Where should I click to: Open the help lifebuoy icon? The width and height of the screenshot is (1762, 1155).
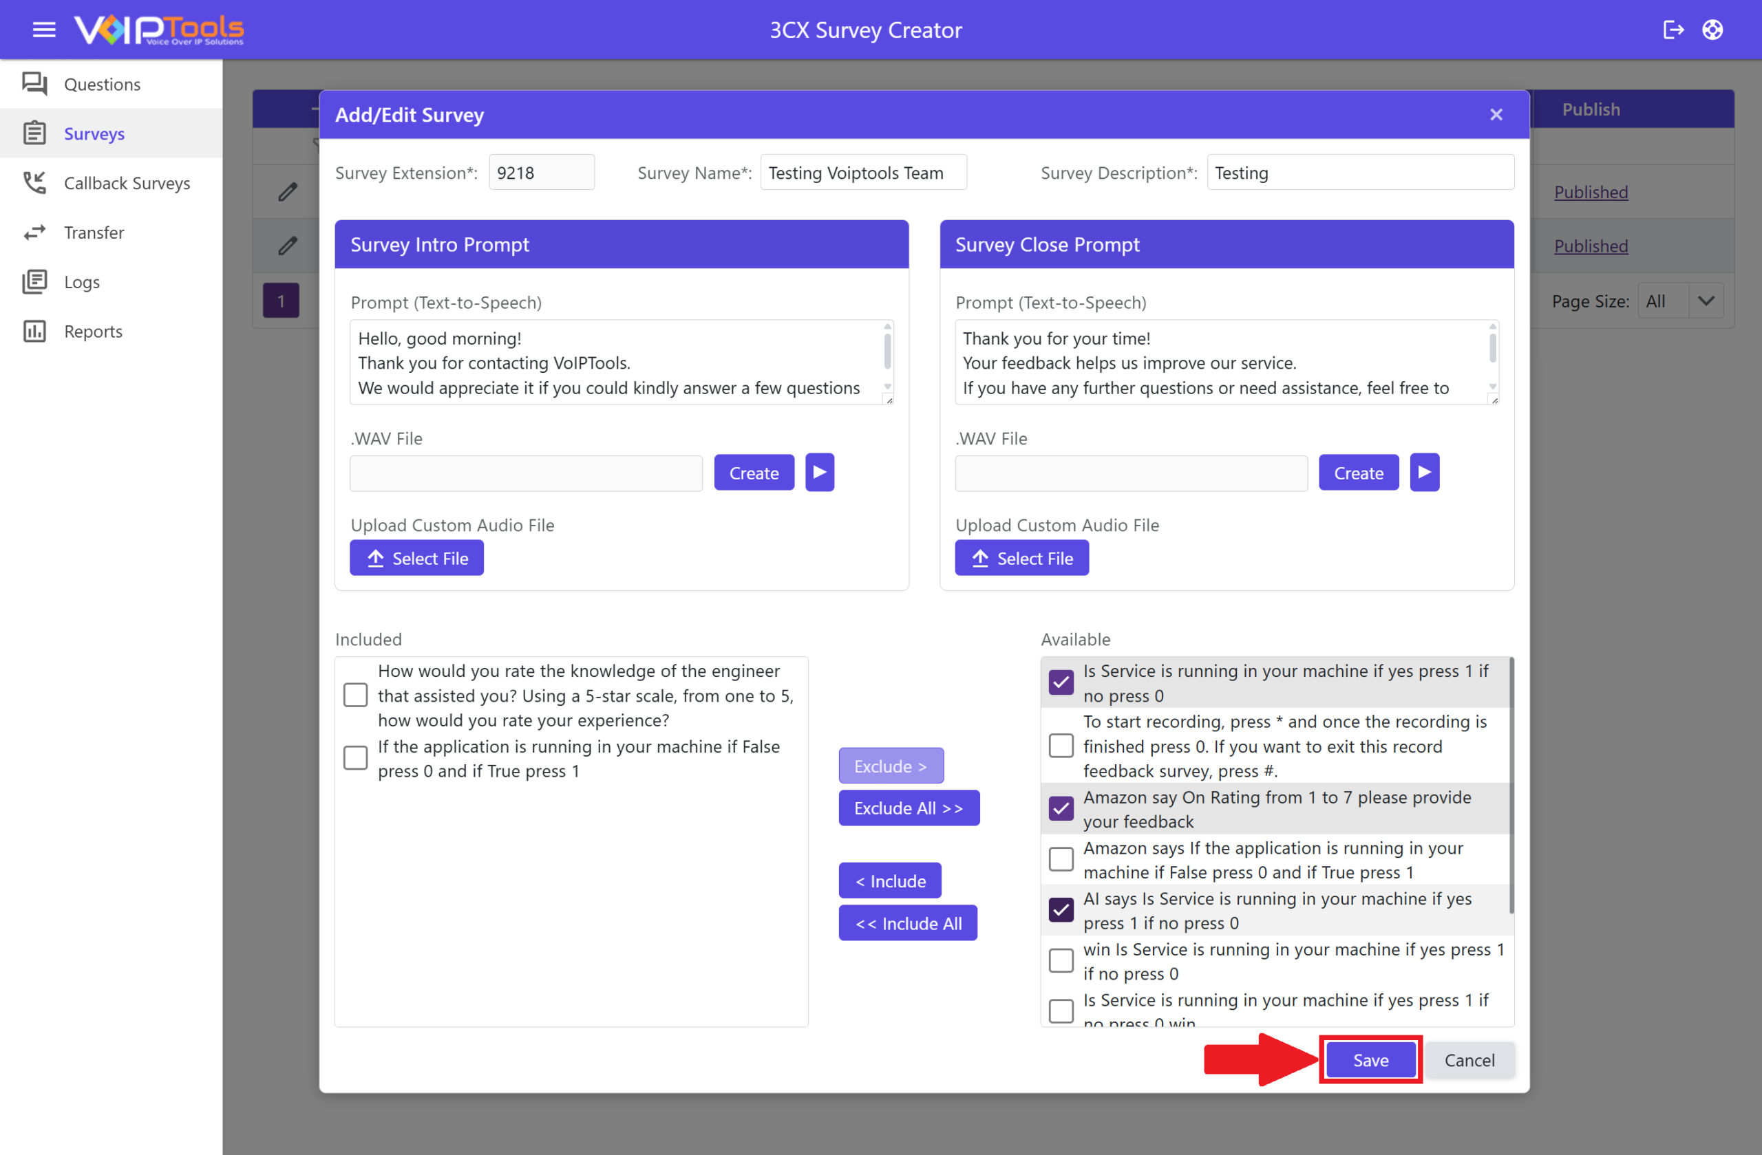[x=1712, y=30]
